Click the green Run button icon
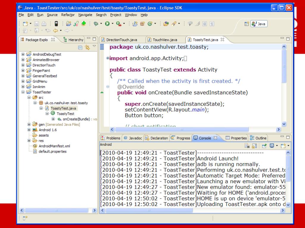305x228 pixels. 107,24
